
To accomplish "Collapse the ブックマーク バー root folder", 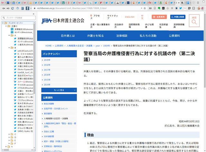I will point(3,23).
